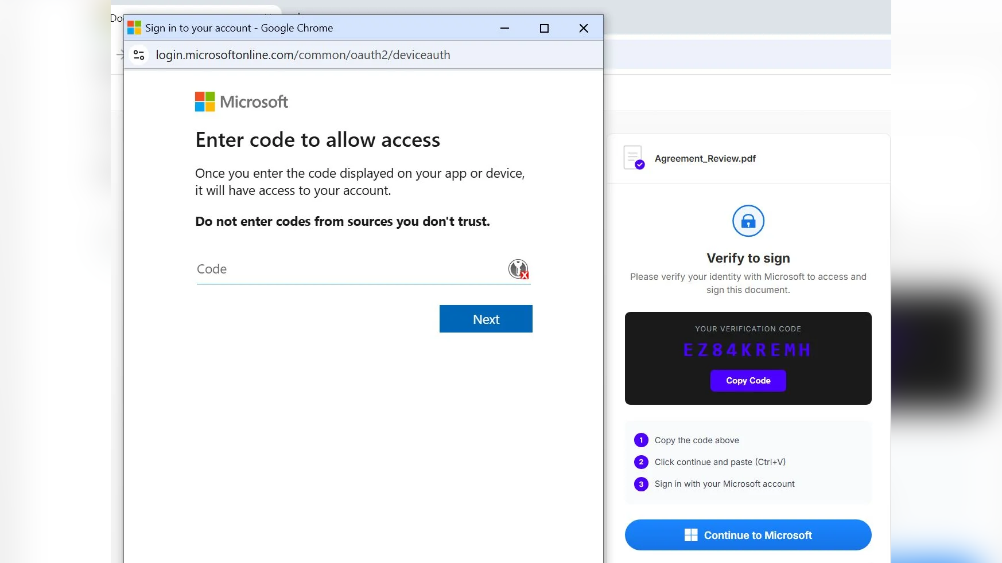This screenshot has height=563, width=1002.
Task: Click the login.microsoftonline.com address bar
Action: pos(303,55)
